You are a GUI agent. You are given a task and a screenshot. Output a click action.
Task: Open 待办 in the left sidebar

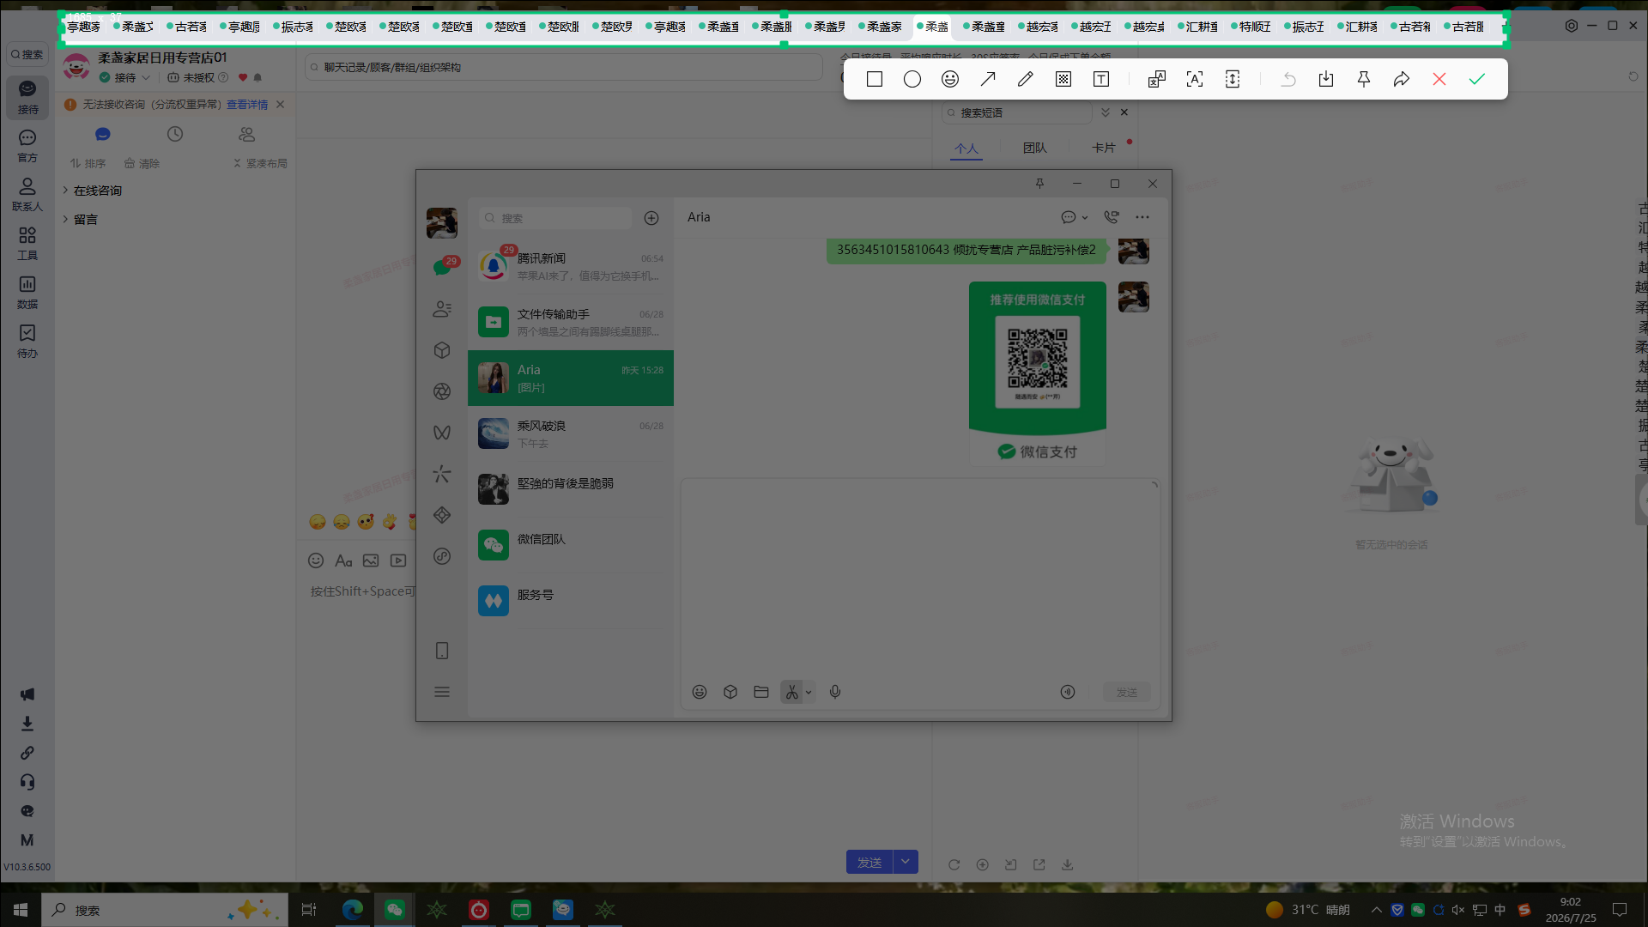(27, 342)
